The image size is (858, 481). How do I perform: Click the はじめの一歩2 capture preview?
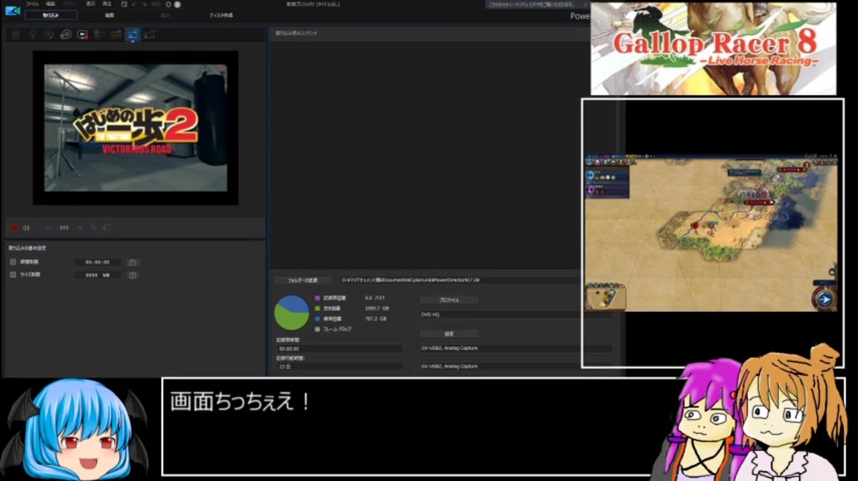[135, 127]
